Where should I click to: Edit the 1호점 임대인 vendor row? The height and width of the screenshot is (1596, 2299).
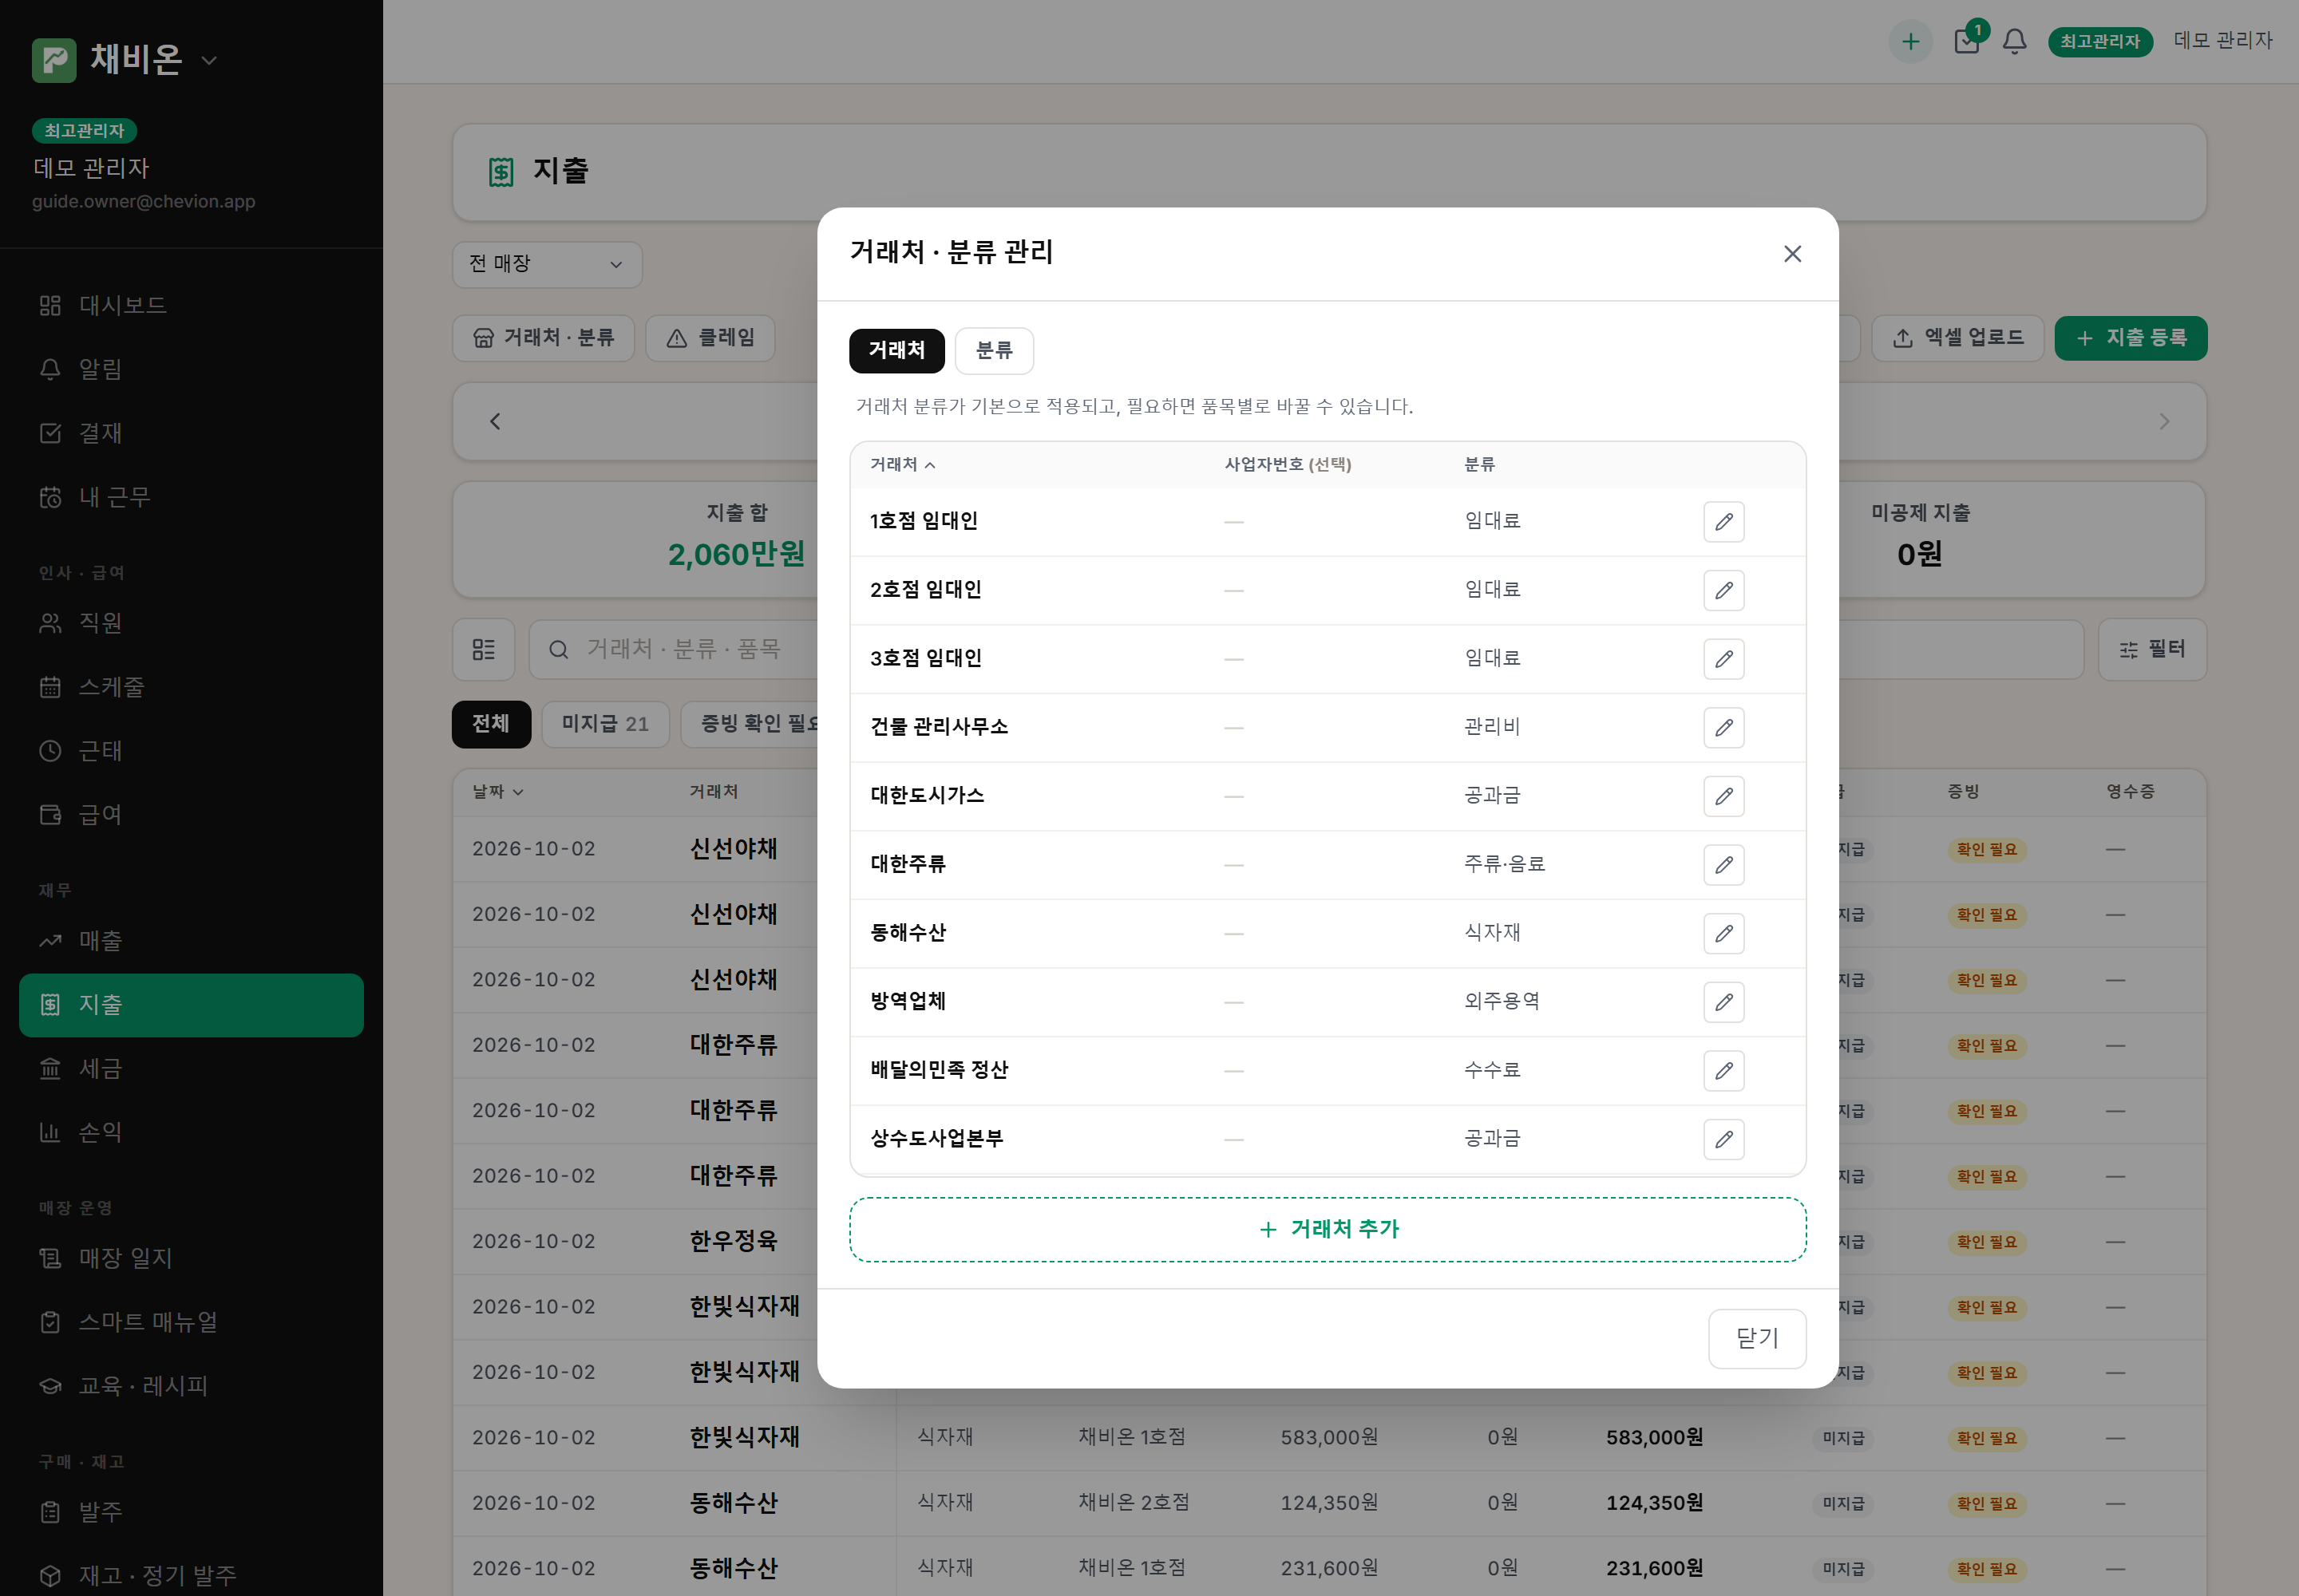pyautogui.click(x=1723, y=522)
